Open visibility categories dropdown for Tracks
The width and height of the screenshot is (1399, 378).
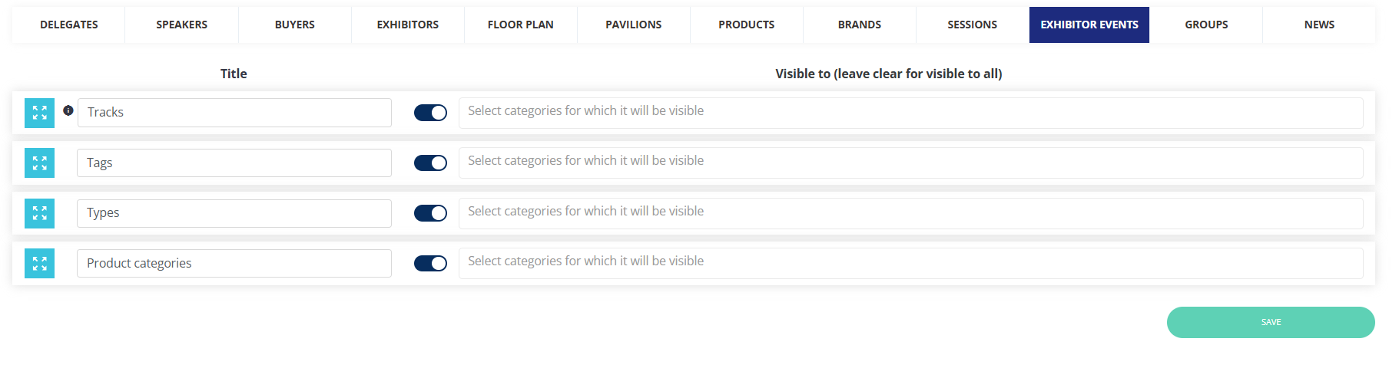point(910,113)
